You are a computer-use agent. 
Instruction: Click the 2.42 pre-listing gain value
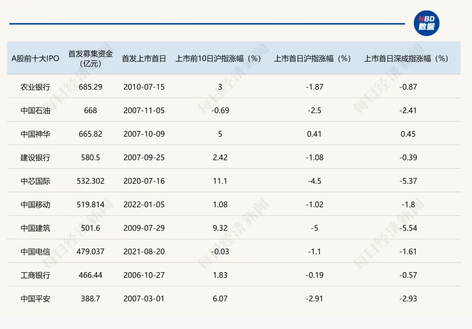click(x=220, y=157)
